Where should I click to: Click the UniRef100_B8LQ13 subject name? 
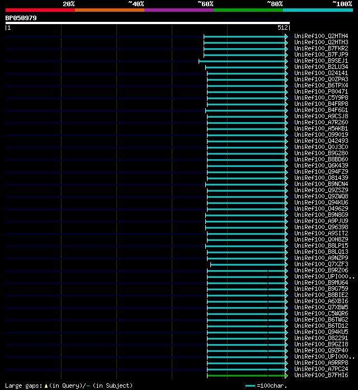coord(321,252)
